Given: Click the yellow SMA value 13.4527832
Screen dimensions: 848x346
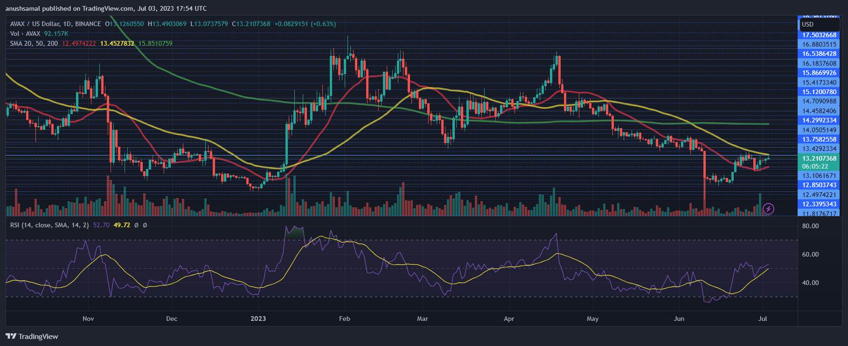Looking at the screenshot, I should click(x=117, y=43).
